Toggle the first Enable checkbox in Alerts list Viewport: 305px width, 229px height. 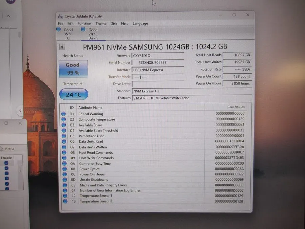tap(6, 163)
